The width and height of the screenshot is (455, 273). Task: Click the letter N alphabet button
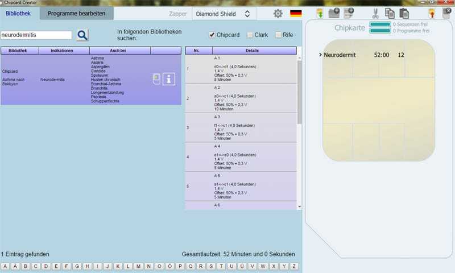pyautogui.click(x=148, y=266)
